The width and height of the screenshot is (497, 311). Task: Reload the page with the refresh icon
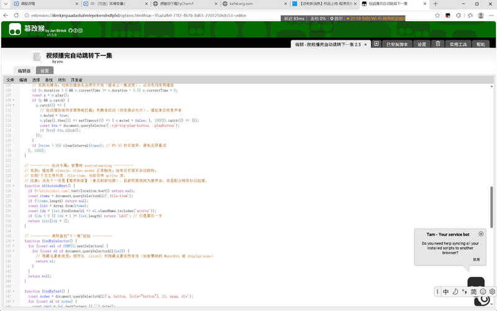16,15
